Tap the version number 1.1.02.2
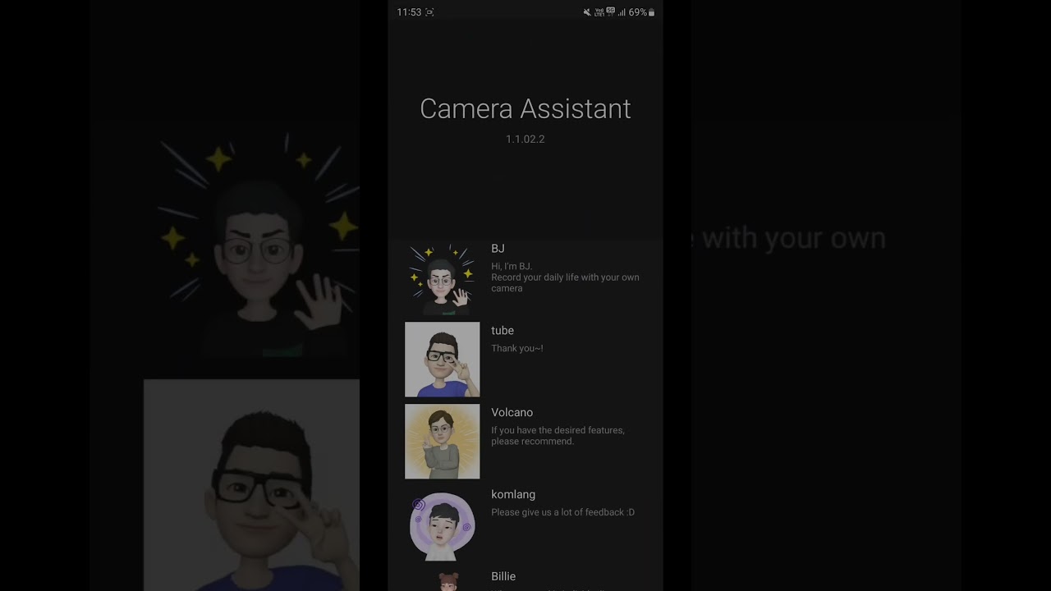1051x591 pixels. pos(525,139)
